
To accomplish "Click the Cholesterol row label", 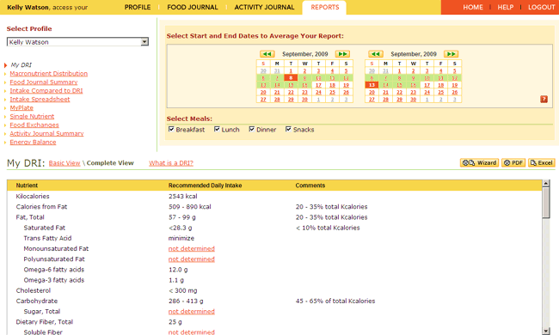I will [x=34, y=290].
